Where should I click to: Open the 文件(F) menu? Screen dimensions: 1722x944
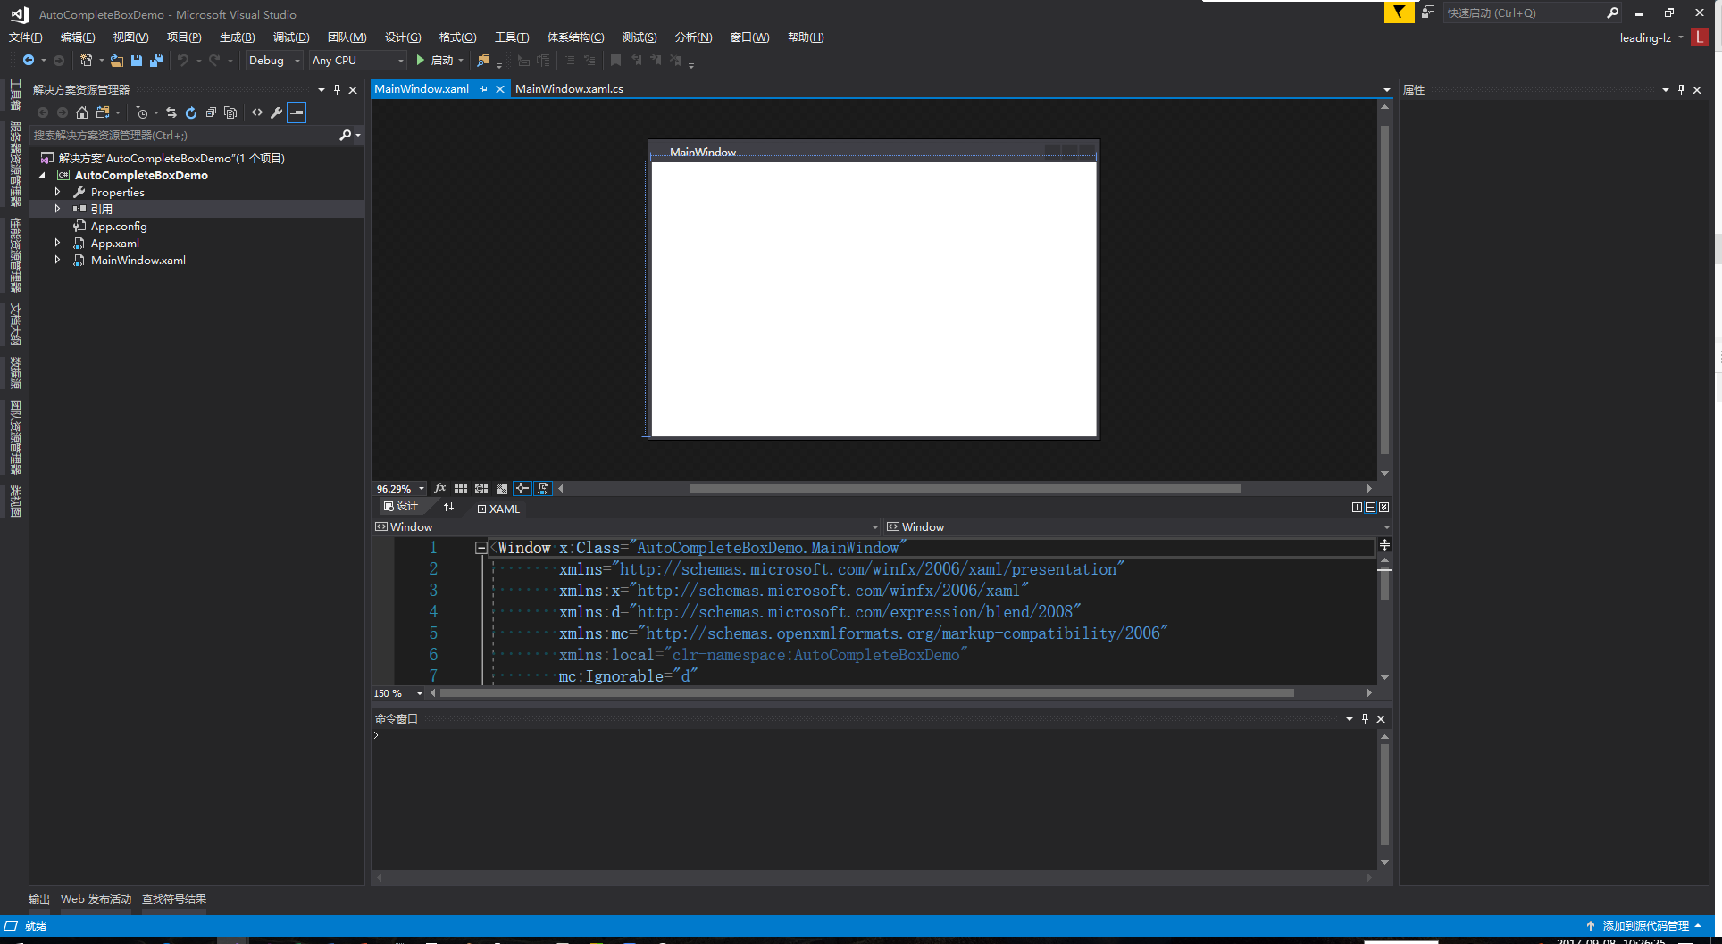[26, 37]
